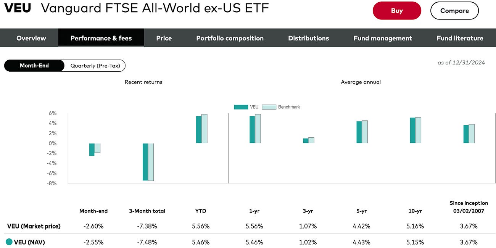This screenshot has width=496, height=248.
Task: Click the teal VEU legend swatch
Action: click(x=241, y=107)
